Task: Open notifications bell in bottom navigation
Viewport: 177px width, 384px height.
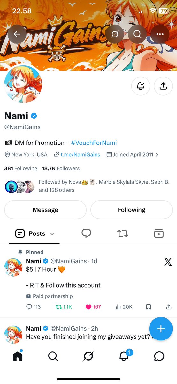Action: coord(124,356)
